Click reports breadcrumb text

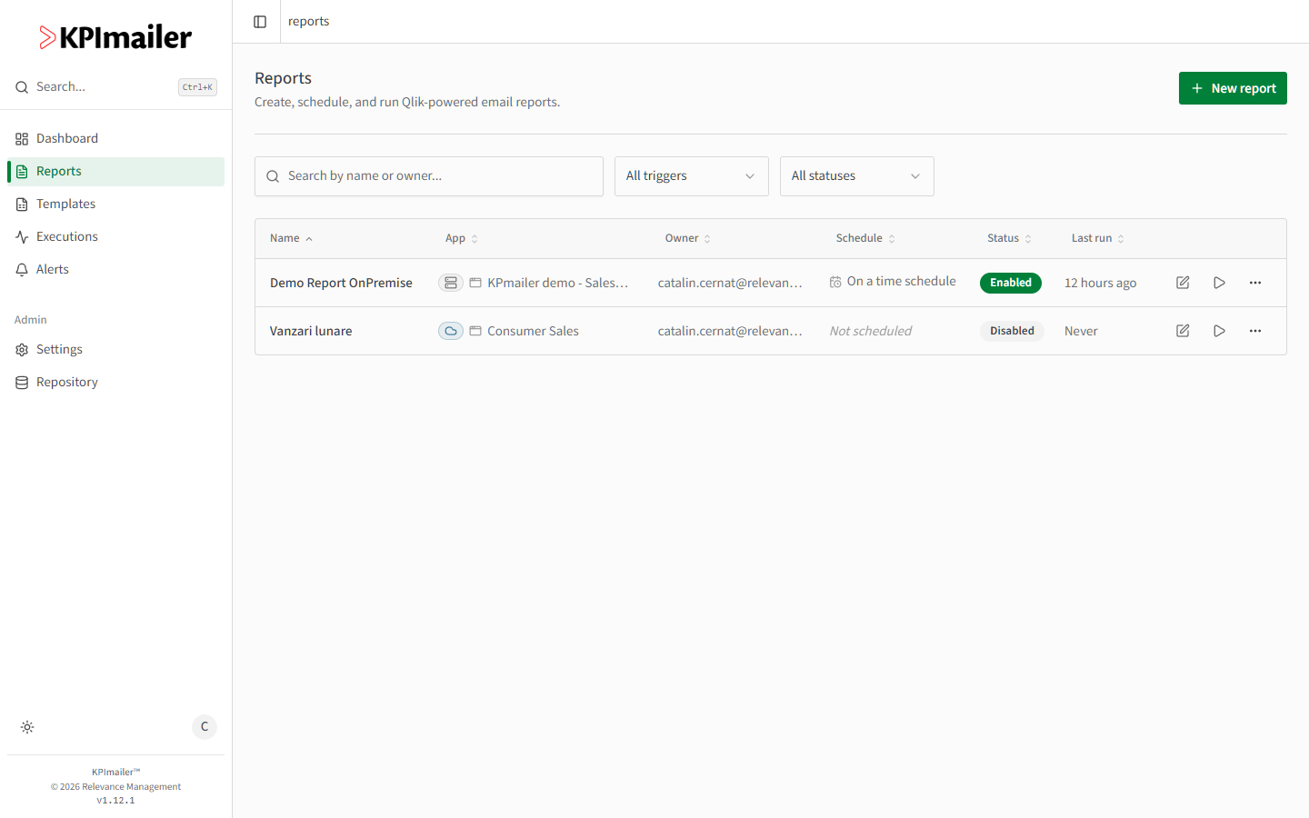pos(308,22)
